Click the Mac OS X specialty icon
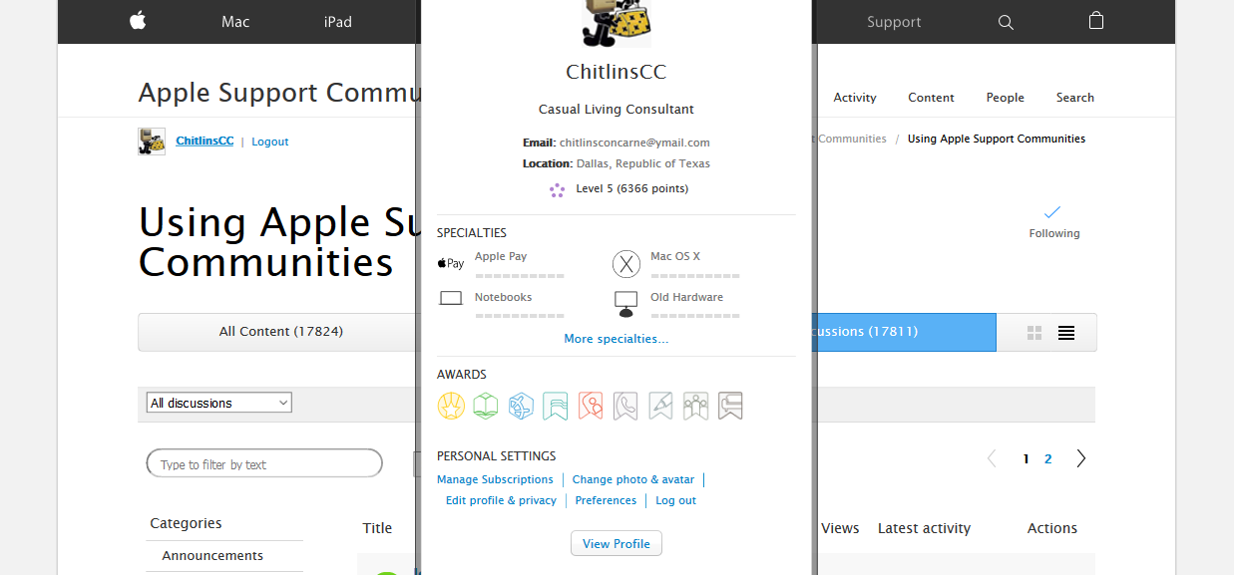Image resolution: width=1234 pixels, height=575 pixels. 626,263
